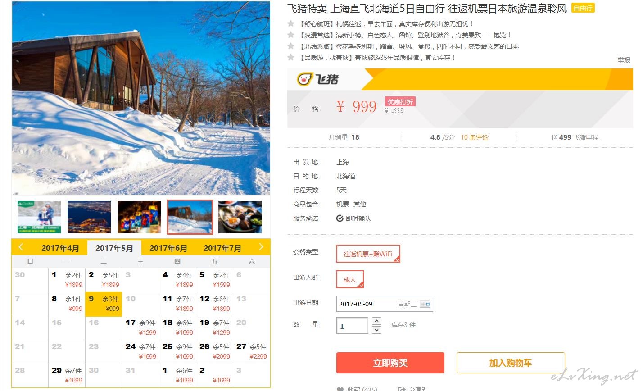Click the quantity input field
643x391 pixels.
point(352,326)
